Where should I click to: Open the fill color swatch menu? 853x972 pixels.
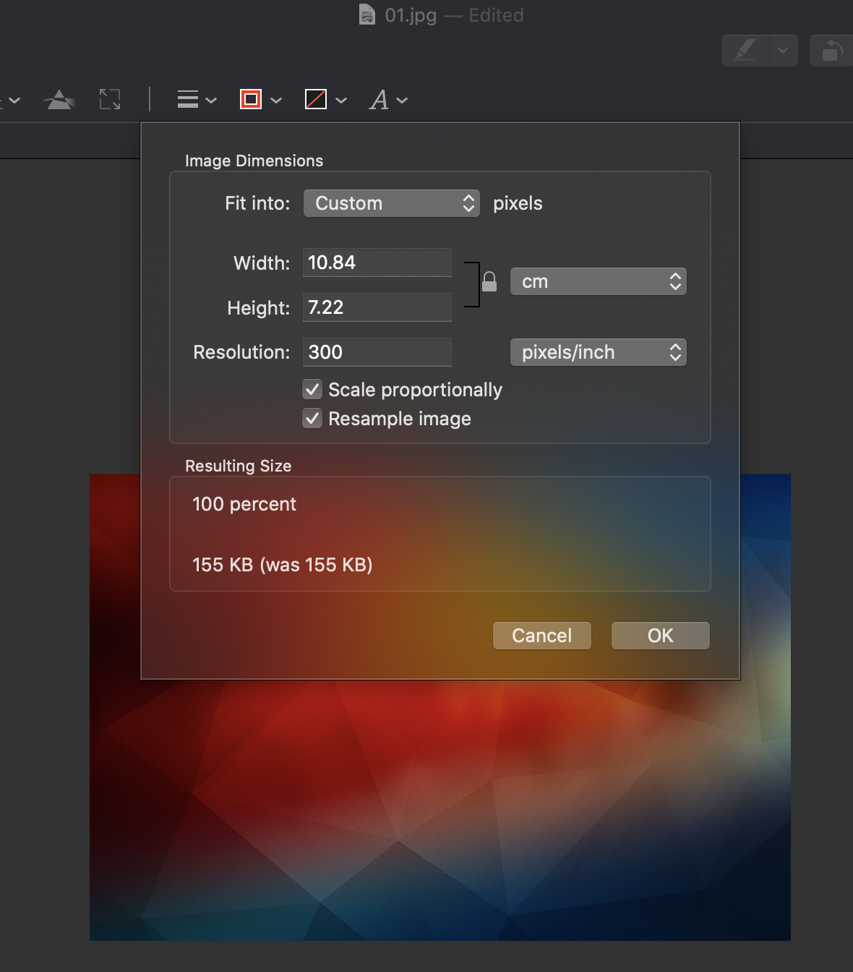click(325, 100)
